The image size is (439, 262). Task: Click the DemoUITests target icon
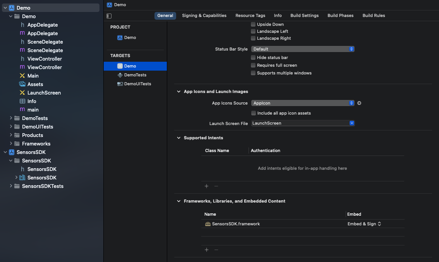(120, 84)
